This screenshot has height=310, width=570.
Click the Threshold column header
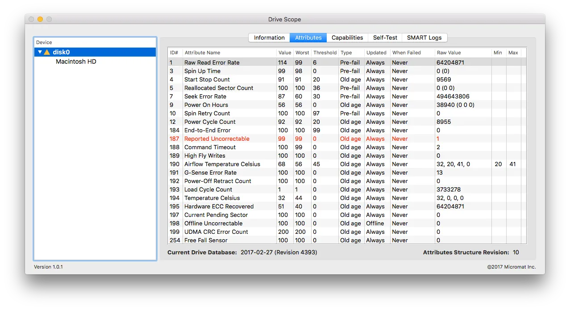click(325, 52)
